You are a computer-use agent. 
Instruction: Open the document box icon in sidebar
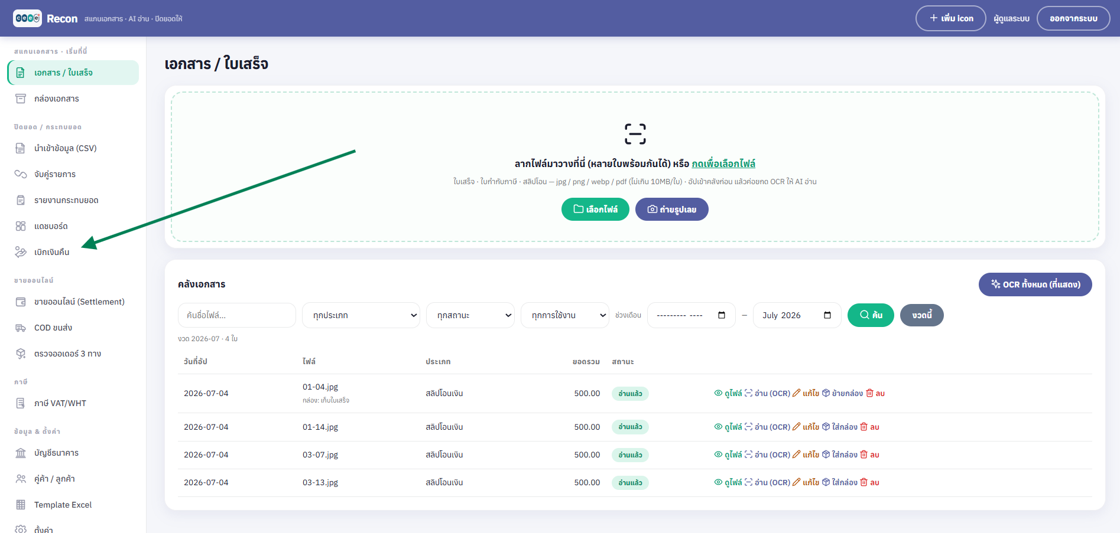pos(21,99)
